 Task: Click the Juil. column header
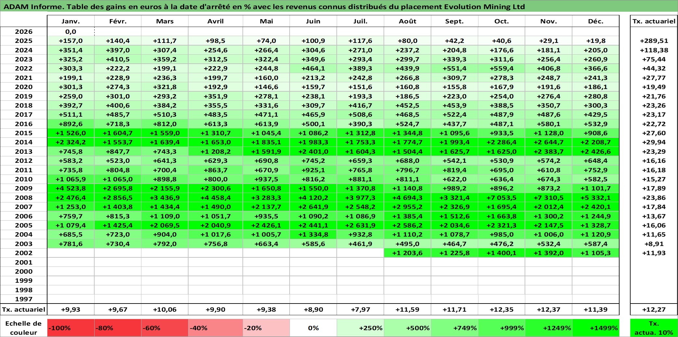[360, 21]
